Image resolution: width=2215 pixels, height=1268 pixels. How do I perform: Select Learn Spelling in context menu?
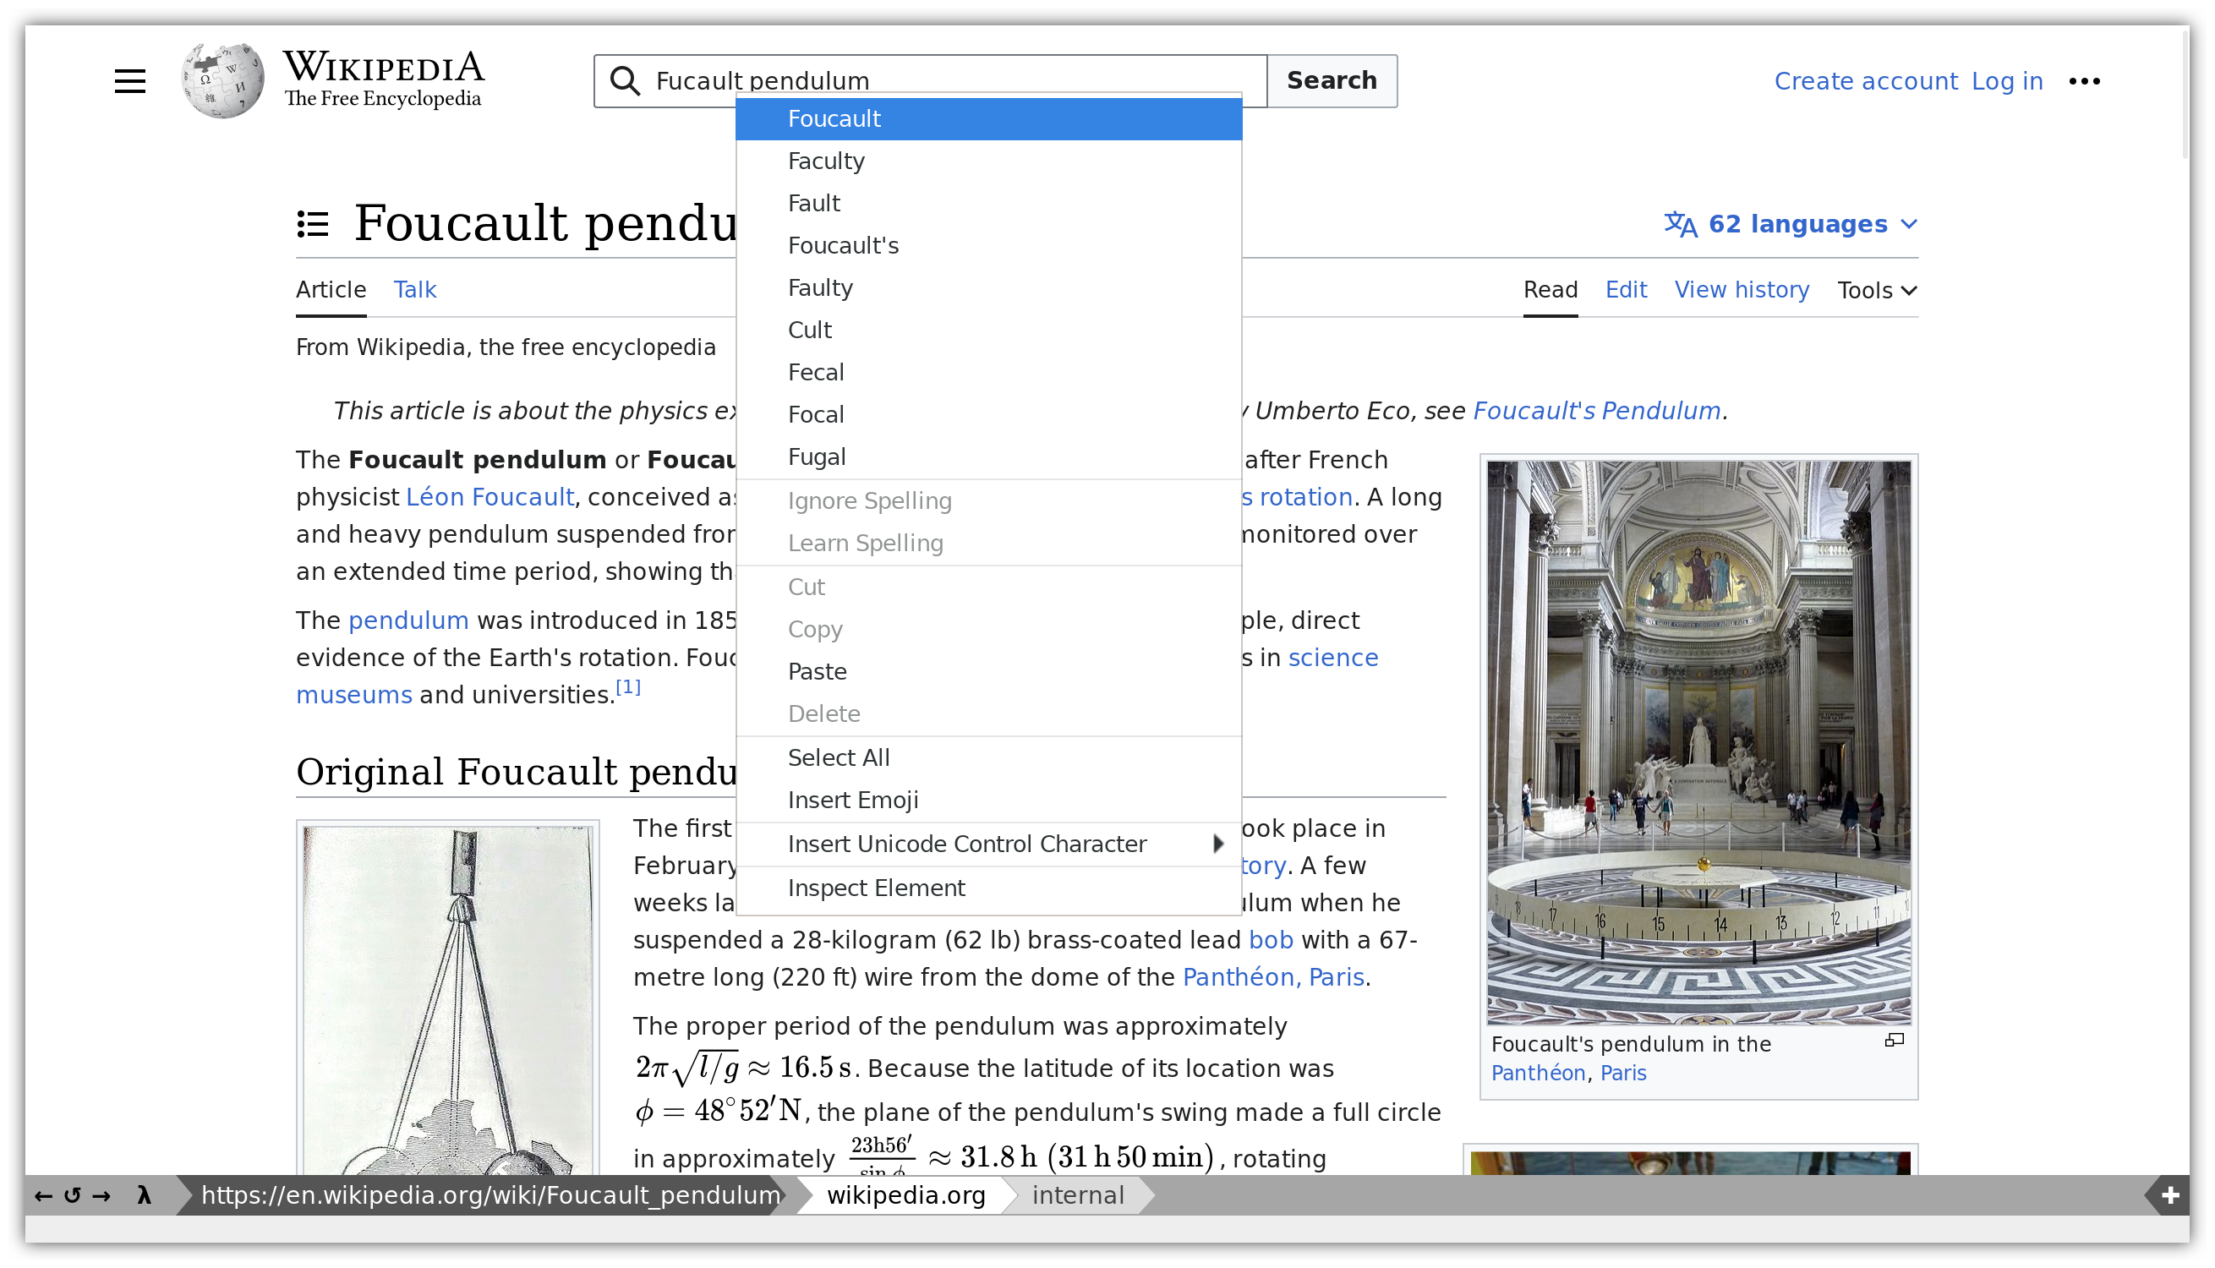988,543
